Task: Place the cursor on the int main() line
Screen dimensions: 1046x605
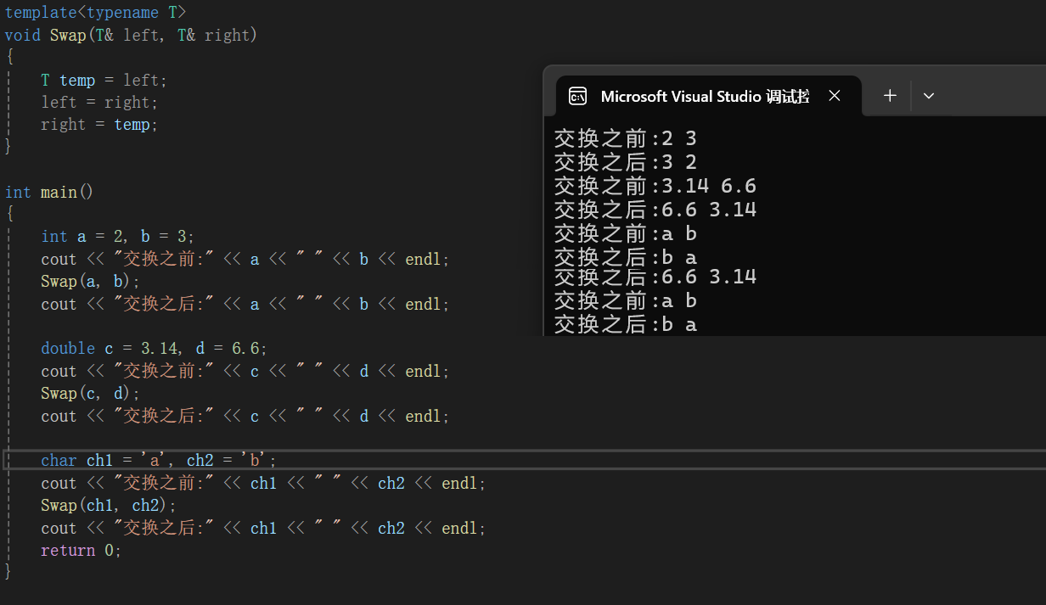Action: [x=49, y=192]
